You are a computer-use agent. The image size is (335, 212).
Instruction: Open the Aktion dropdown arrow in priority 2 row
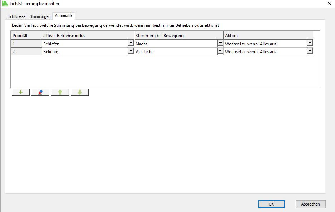(x=310, y=51)
